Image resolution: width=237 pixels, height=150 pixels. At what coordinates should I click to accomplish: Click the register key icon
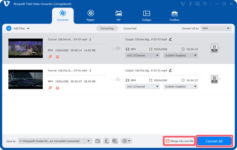tap(190, 4)
